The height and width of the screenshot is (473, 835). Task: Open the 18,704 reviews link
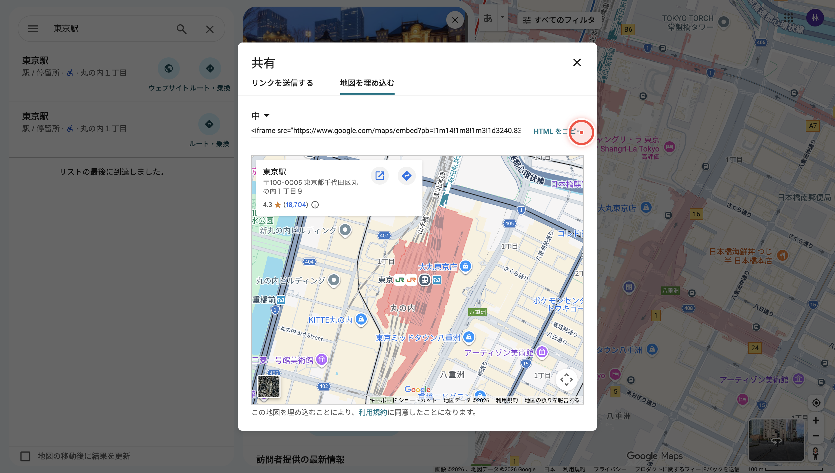(x=295, y=205)
